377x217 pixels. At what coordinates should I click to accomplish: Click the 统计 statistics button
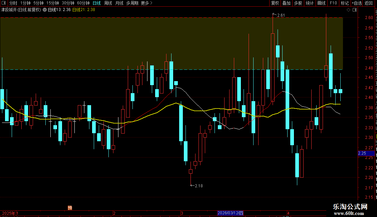[309, 3]
